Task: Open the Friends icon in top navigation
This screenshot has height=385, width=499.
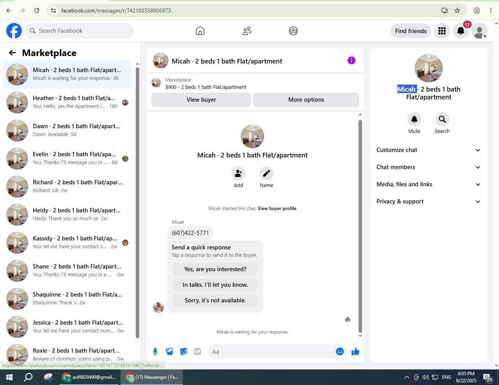Action: pyautogui.click(x=247, y=31)
